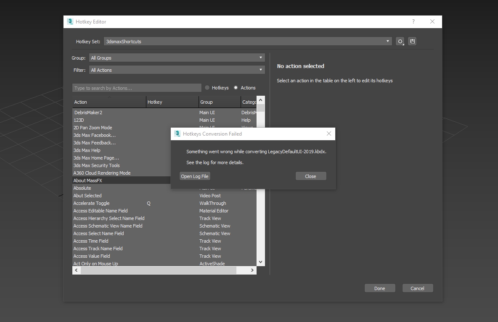Select the DebrisMaker2 action row
This screenshot has height=322, width=498.
tap(164, 113)
